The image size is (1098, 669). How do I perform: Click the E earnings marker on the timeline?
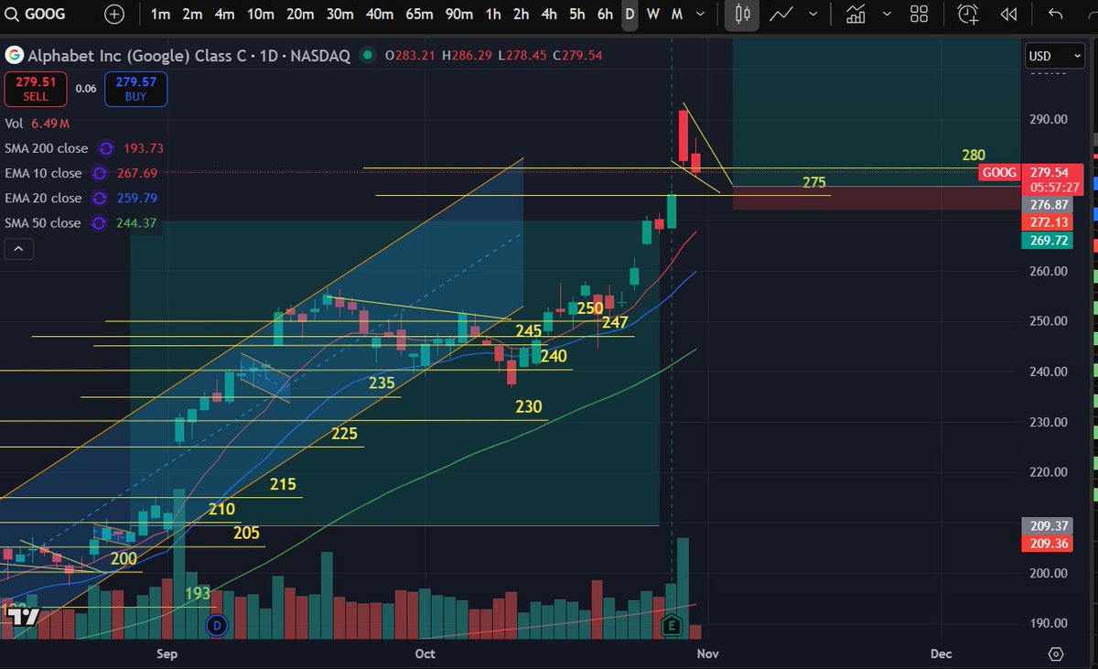click(x=672, y=625)
